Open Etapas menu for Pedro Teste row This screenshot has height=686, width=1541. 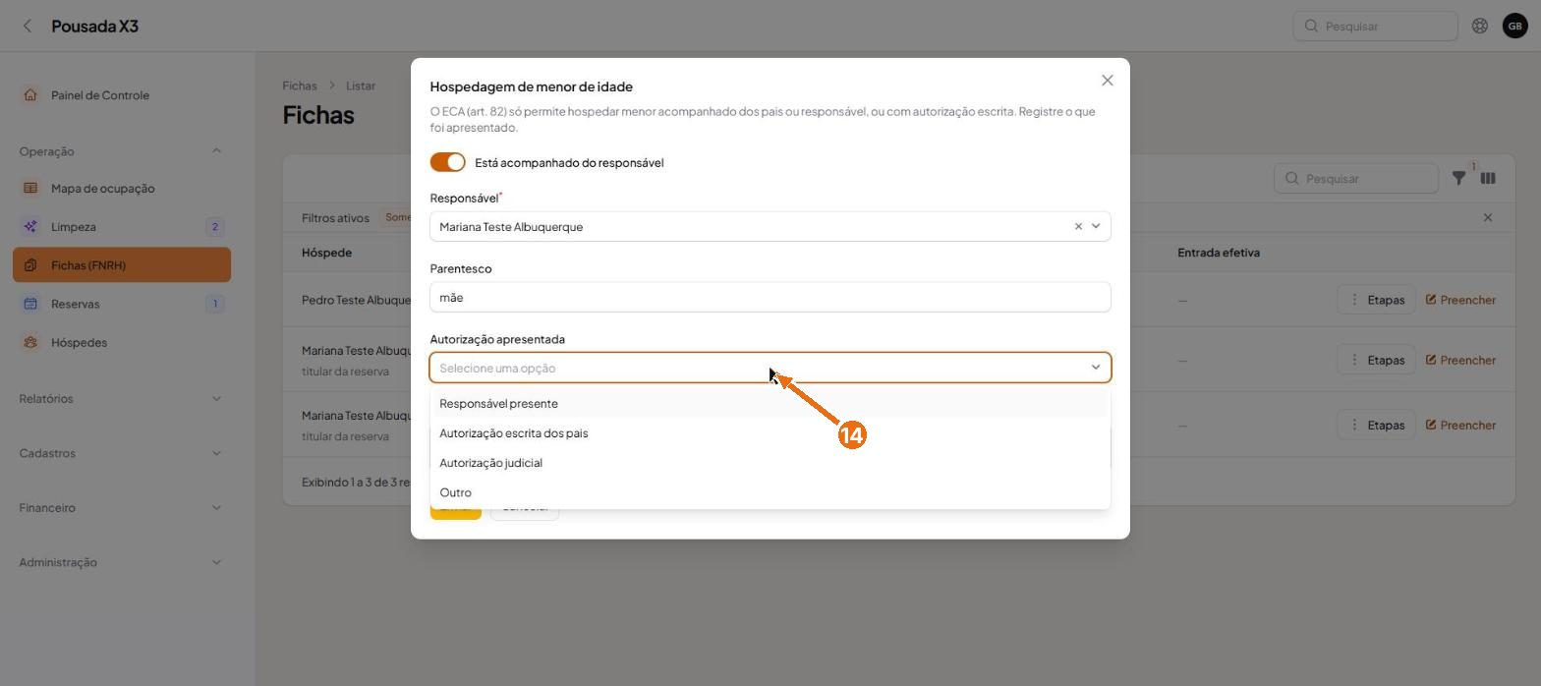pos(1376,300)
